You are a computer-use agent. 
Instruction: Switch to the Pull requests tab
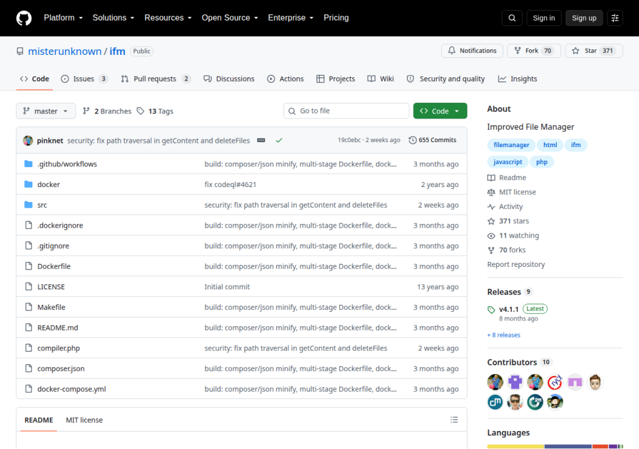(x=155, y=79)
